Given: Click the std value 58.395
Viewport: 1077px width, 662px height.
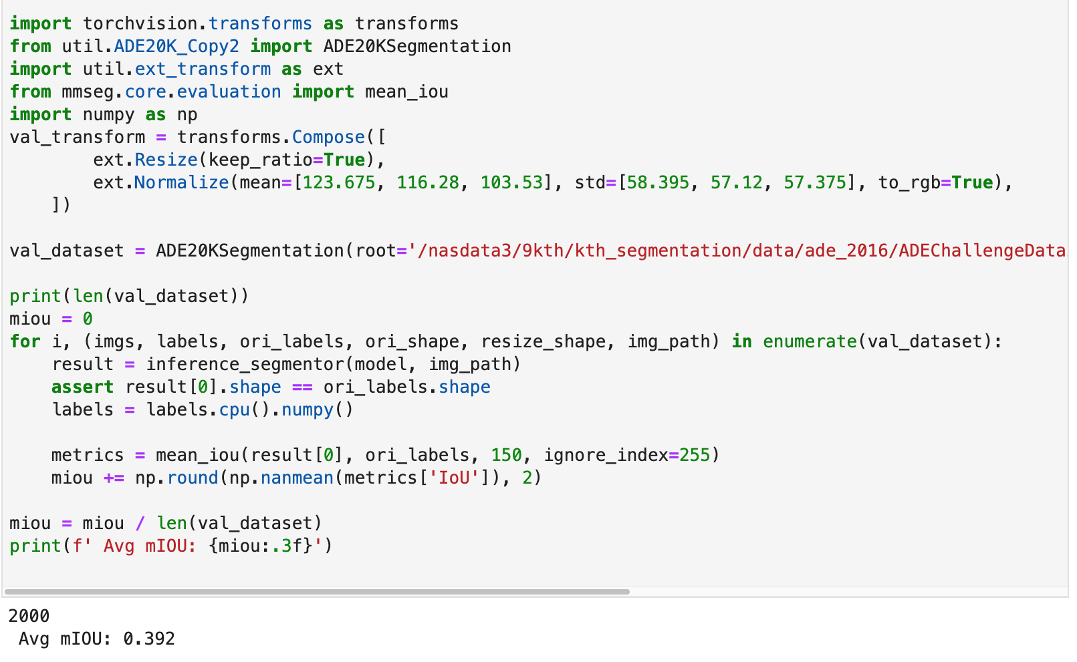Looking at the screenshot, I should (658, 182).
